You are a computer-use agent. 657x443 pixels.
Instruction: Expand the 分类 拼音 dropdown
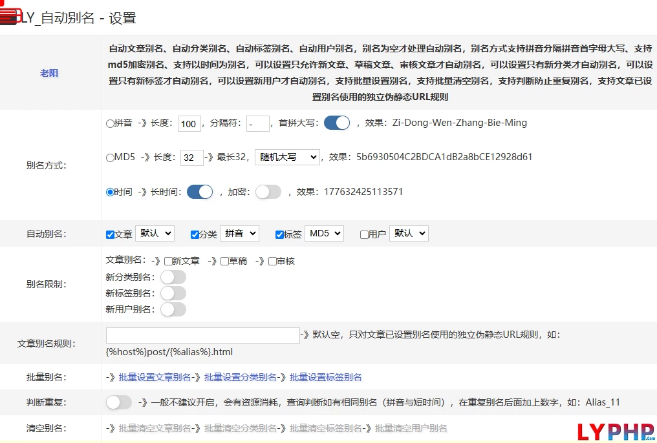[239, 233]
